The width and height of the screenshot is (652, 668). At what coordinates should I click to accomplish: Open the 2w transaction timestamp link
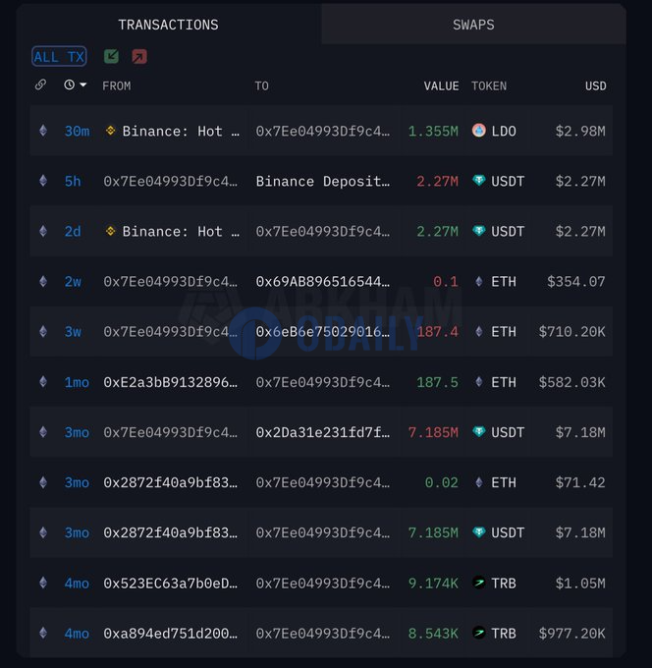pyautogui.click(x=73, y=282)
